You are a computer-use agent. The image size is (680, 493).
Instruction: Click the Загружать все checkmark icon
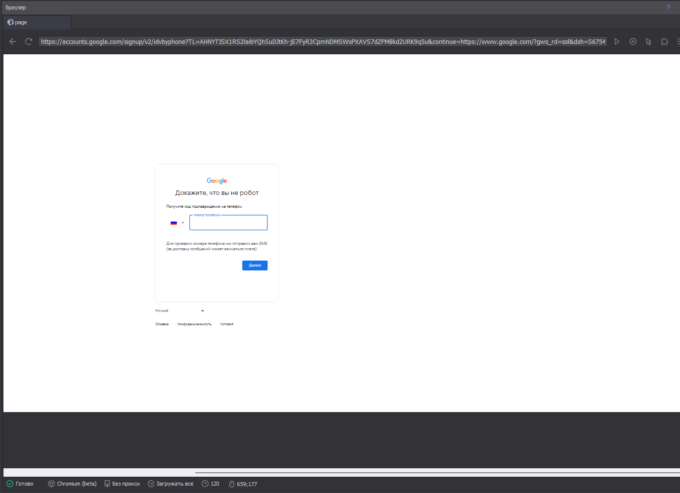tap(151, 484)
